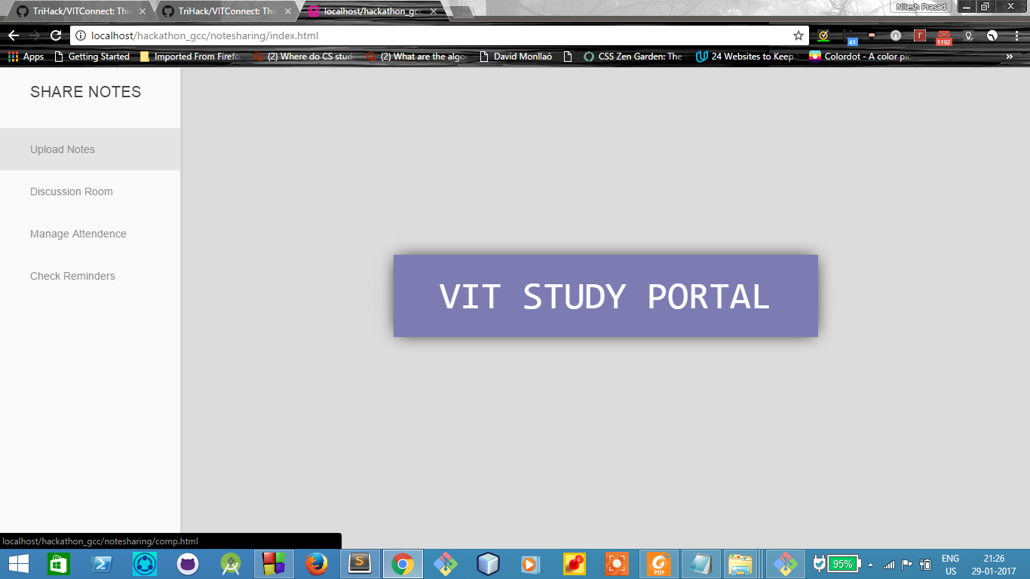Open the extension with badge 41
Image resolution: width=1030 pixels, height=579 pixels.
point(849,35)
